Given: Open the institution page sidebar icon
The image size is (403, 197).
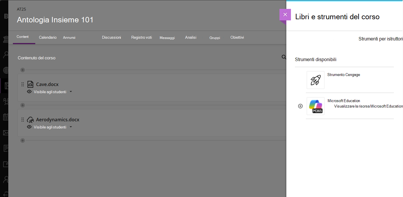Looking at the screenshot, I should [6, 39].
